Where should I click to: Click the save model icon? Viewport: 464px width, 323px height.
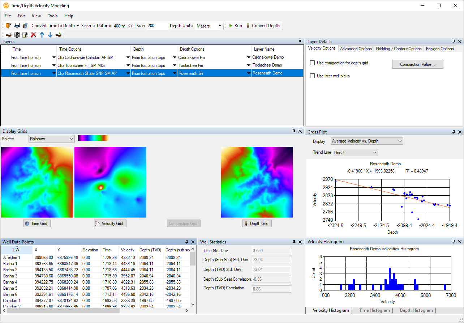[x=17, y=26]
